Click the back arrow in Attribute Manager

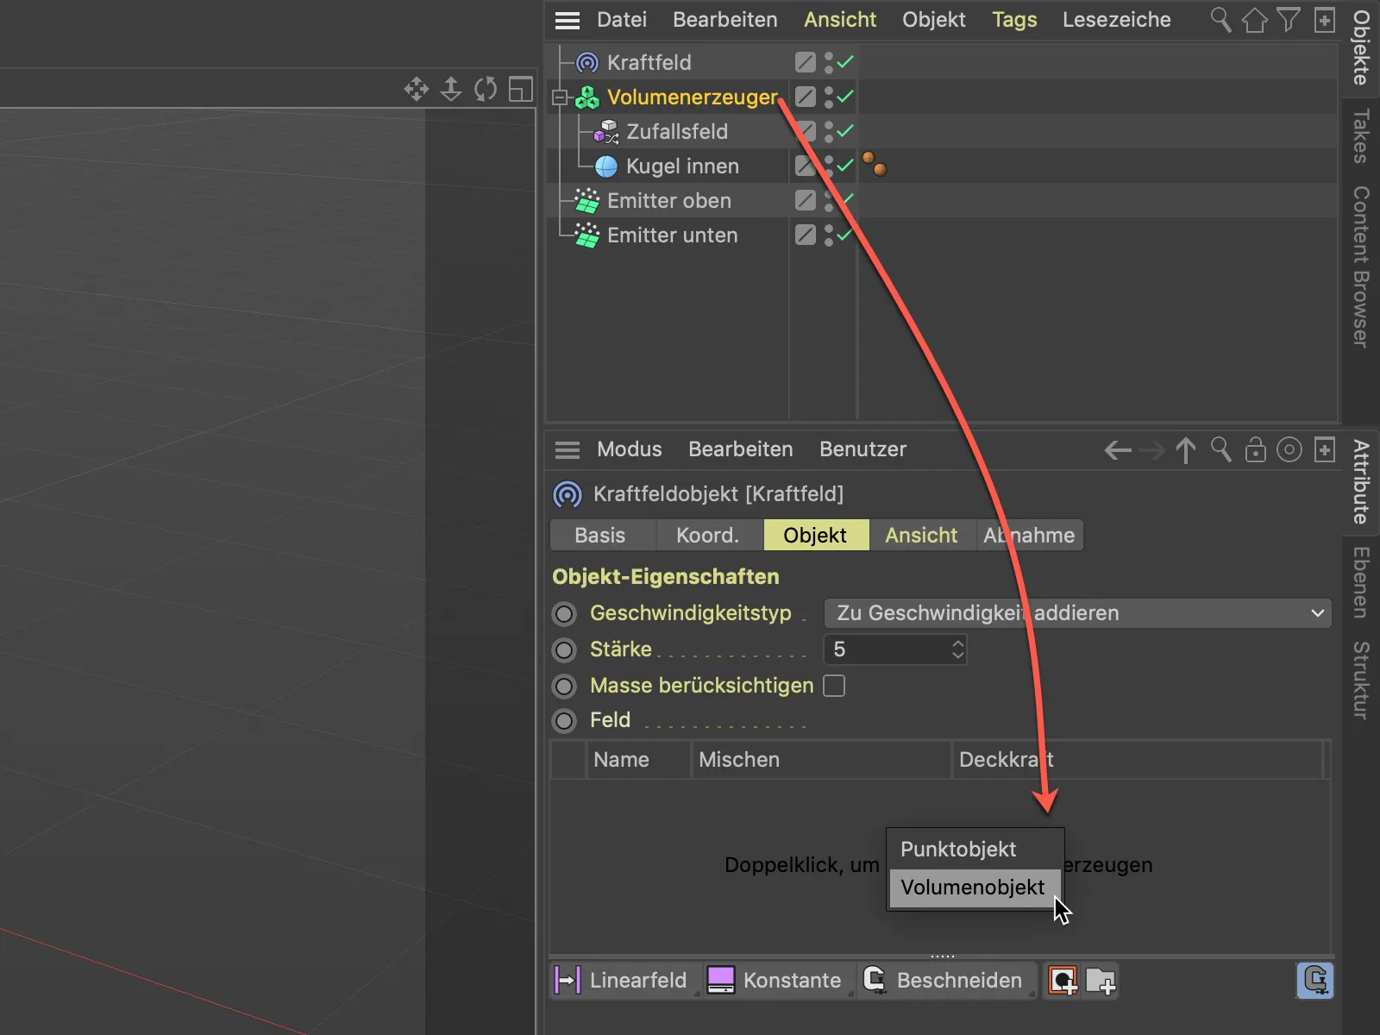1118,450
